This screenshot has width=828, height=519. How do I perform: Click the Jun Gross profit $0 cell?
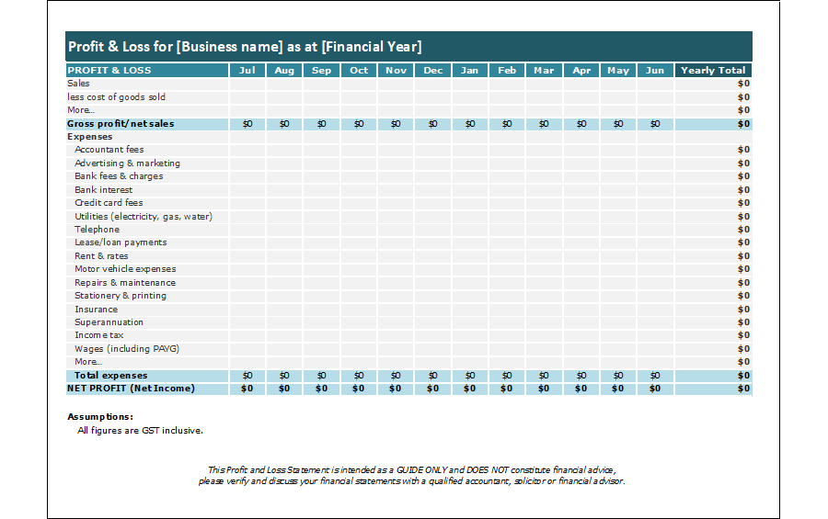(x=655, y=124)
